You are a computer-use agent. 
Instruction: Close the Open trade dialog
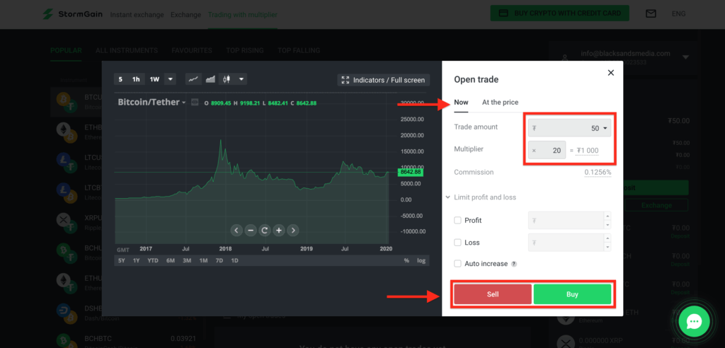tap(611, 73)
